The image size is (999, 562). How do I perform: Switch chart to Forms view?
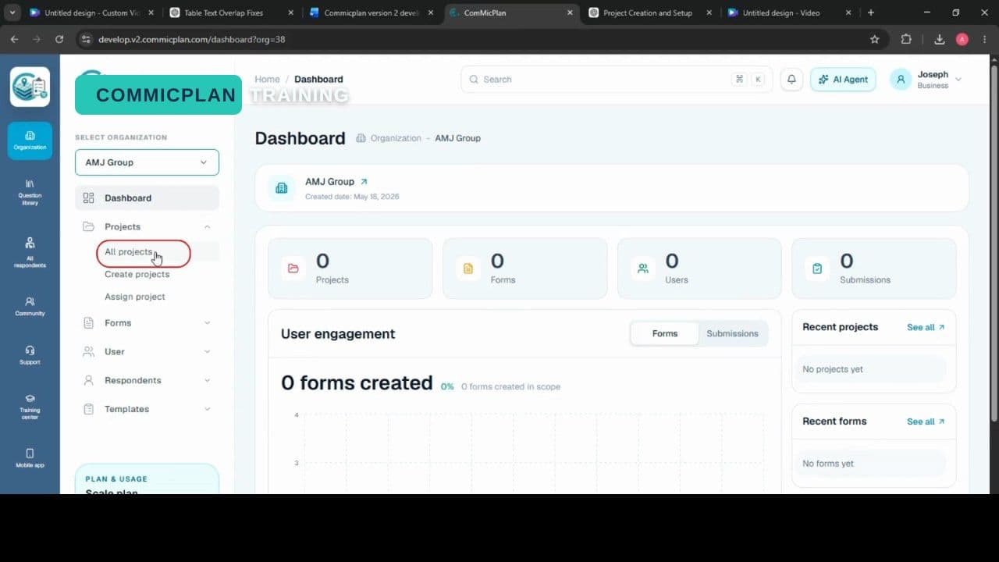point(664,333)
